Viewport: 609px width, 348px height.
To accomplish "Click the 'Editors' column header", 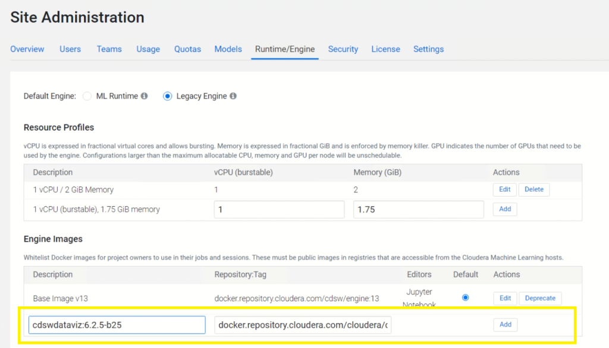I will 419,274.
